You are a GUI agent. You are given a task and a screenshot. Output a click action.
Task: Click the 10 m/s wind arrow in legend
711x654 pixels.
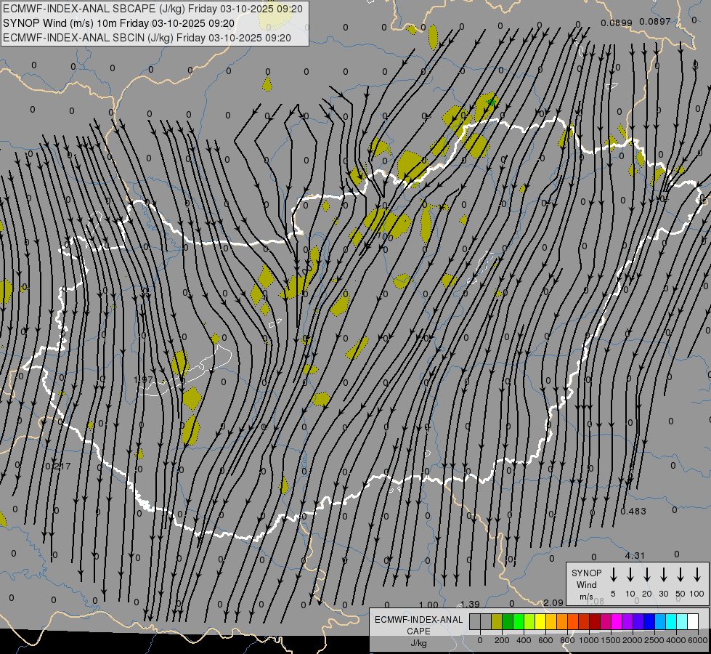coord(630,575)
